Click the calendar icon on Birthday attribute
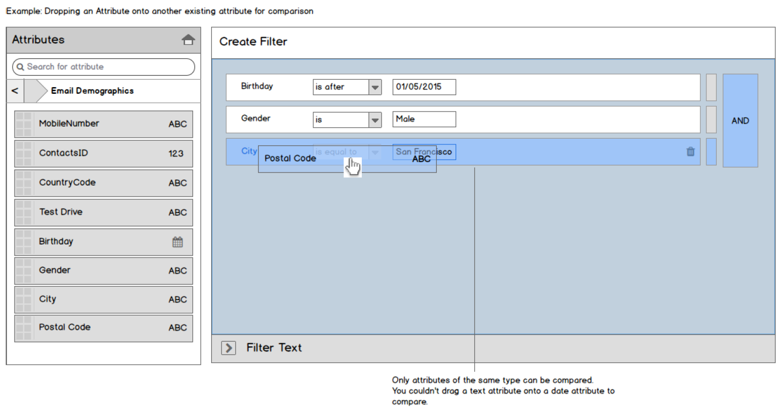 [178, 242]
